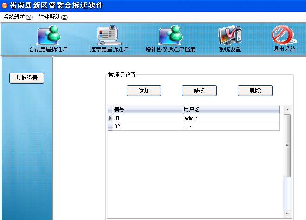Click the 其他设置 sidebar button
This screenshot has height=220, width=306.
(x=26, y=78)
